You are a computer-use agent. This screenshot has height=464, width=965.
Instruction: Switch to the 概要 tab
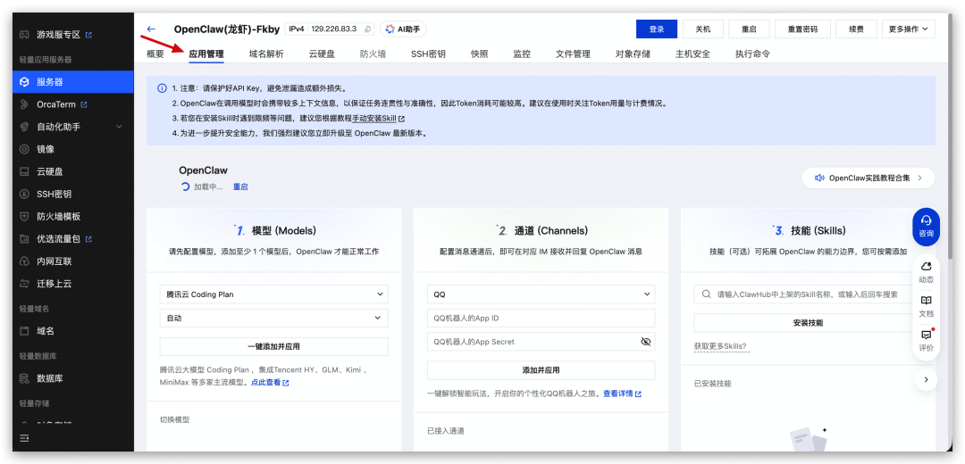(155, 54)
